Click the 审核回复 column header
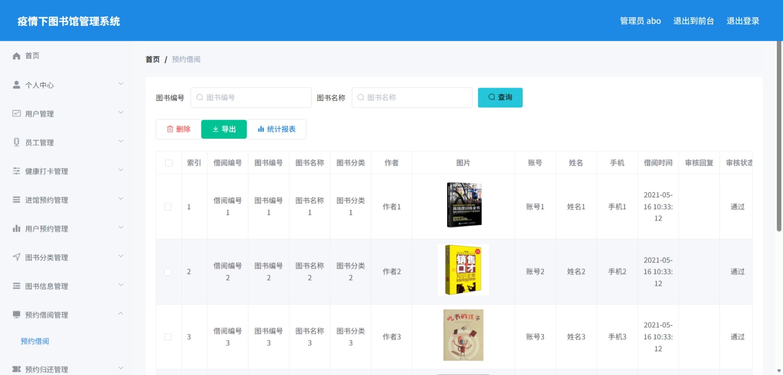The image size is (783, 375). coord(699,163)
